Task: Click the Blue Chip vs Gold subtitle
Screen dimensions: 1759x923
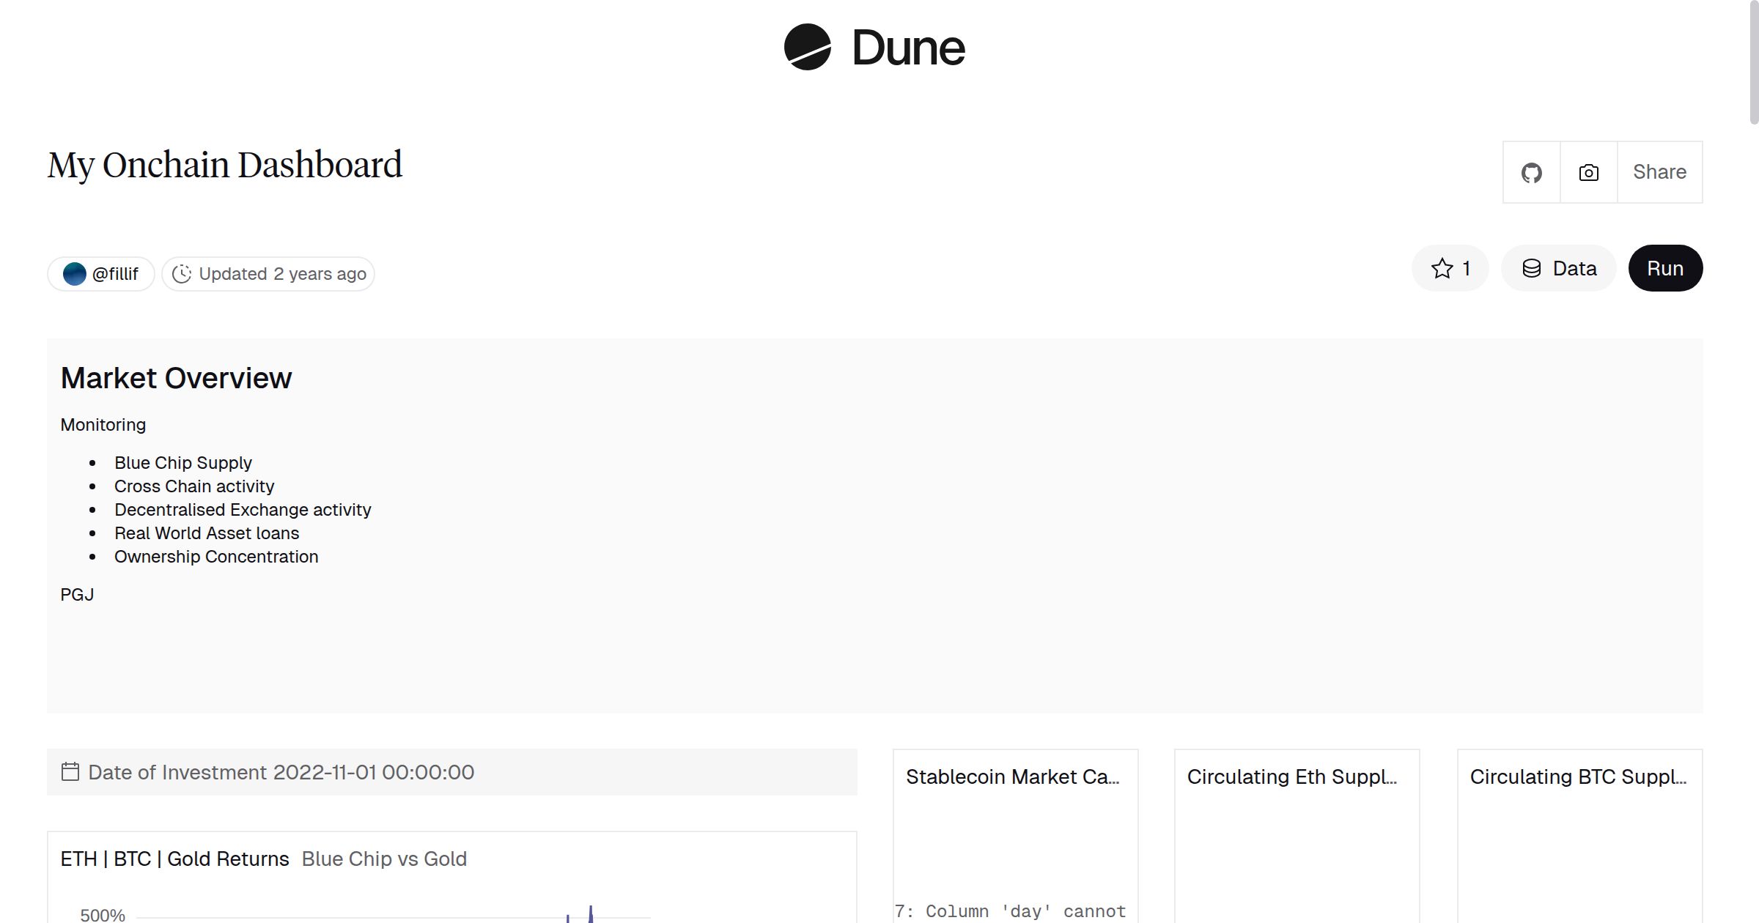Action: coord(383,858)
